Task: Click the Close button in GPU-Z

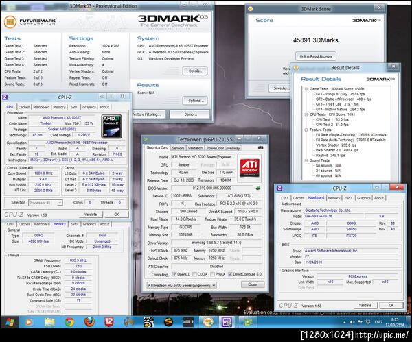Action: tap(252, 284)
